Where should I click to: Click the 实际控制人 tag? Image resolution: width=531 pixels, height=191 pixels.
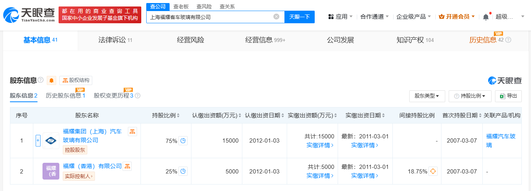78,176
